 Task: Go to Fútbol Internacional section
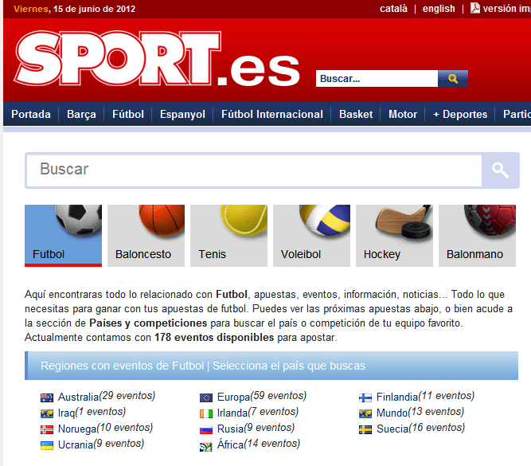click(x=272, y=114)
